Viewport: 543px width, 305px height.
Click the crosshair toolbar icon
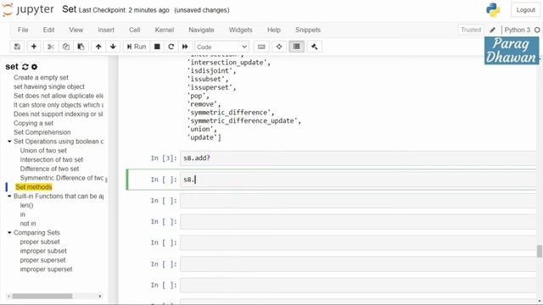pos(279,47)
